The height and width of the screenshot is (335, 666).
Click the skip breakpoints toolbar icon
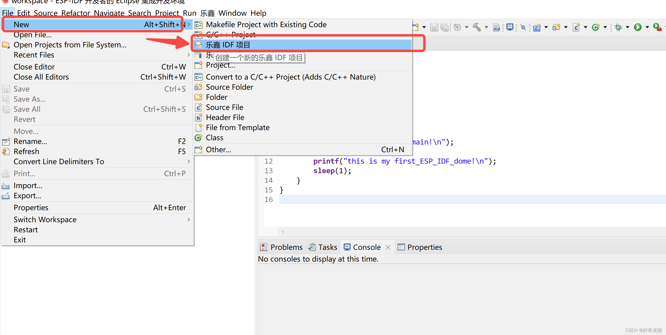[523, 27]
